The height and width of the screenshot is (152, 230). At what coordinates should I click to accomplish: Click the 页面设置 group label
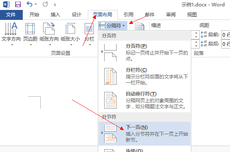pos(61,53)
